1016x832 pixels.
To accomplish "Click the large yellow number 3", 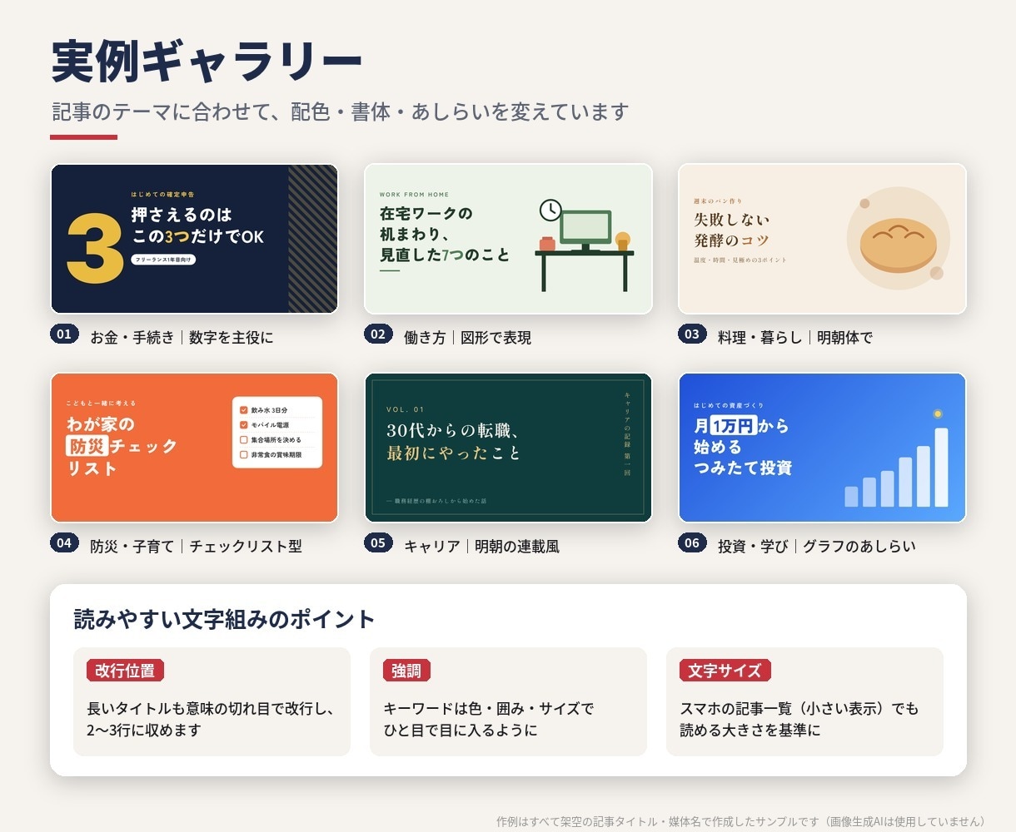I will click(x=94, y=248).
